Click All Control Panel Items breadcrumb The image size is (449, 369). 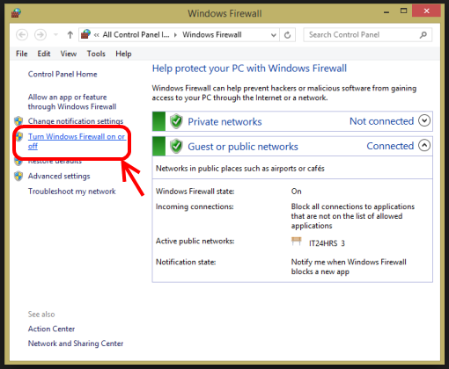tap(136, 34)
